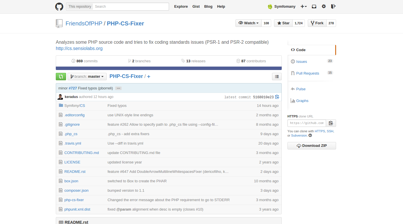Open the .travis.yml file

coord(73,143)
